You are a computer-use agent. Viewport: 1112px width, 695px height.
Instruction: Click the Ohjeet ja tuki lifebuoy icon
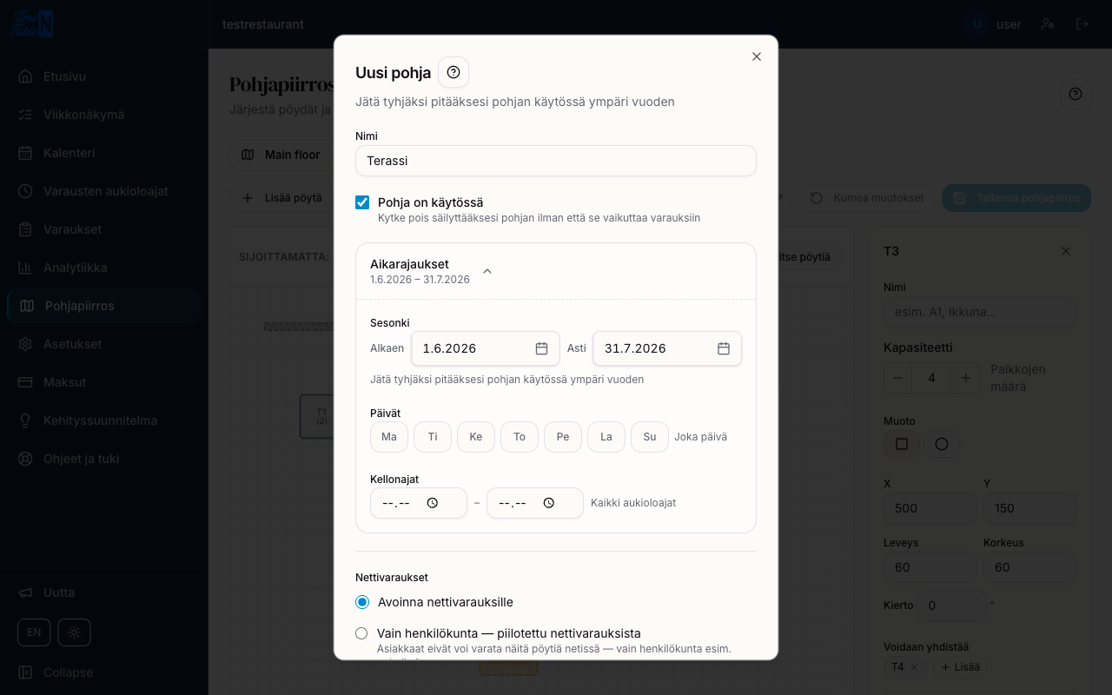[25, 459]
